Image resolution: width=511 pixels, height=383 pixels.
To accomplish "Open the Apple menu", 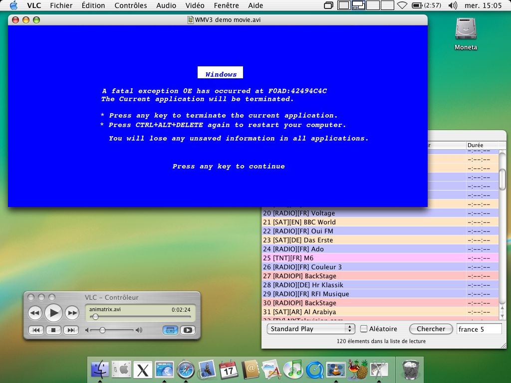I will coord(13,5).
